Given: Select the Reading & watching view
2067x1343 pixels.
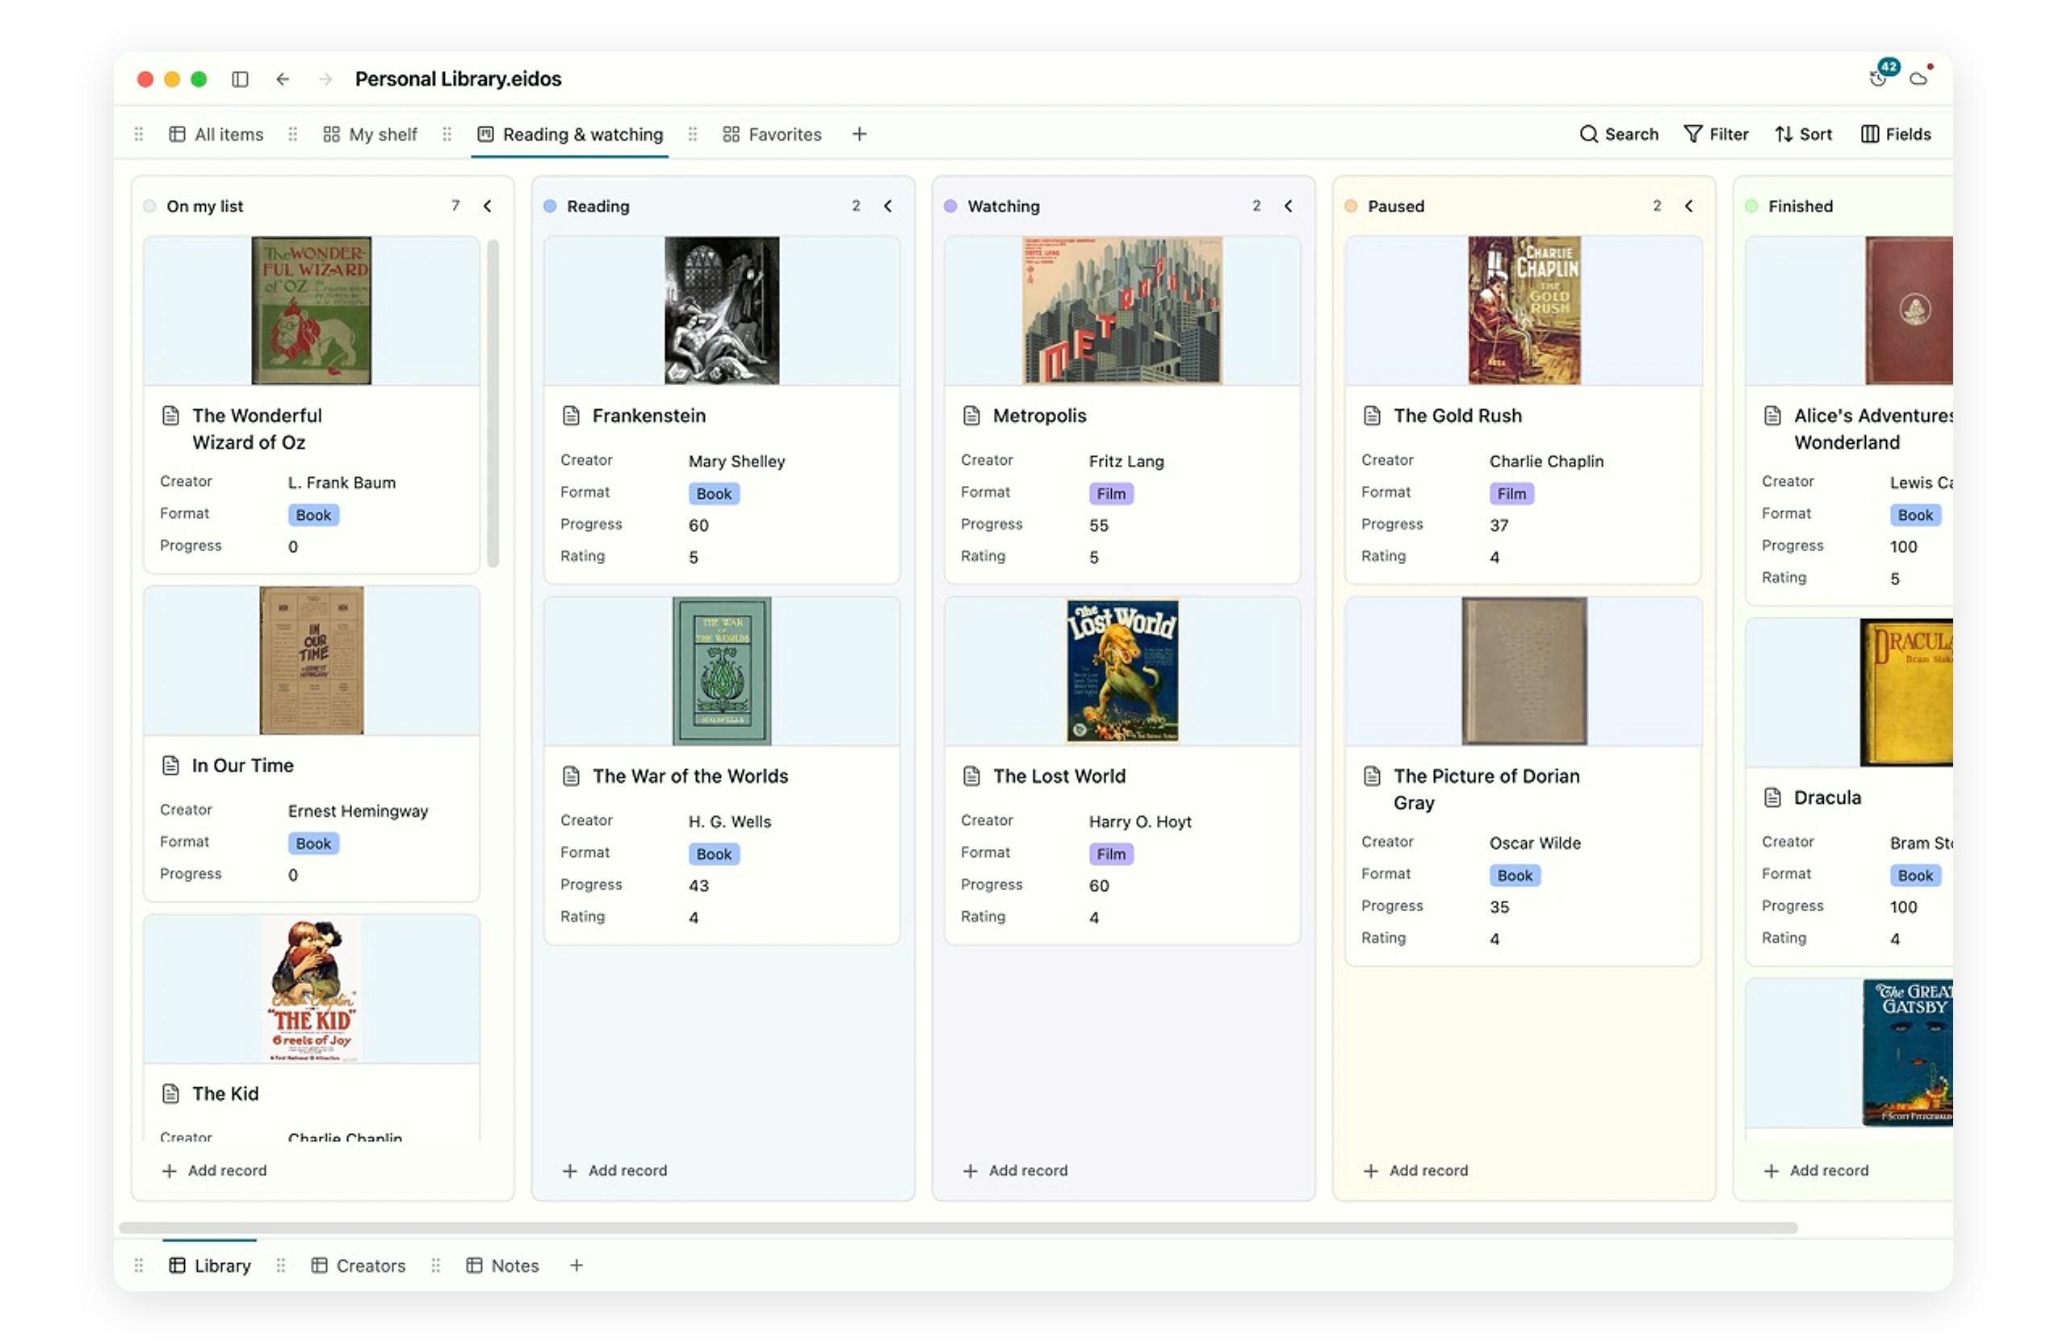Looking at the screenshot, I should (x=570, y=134).
